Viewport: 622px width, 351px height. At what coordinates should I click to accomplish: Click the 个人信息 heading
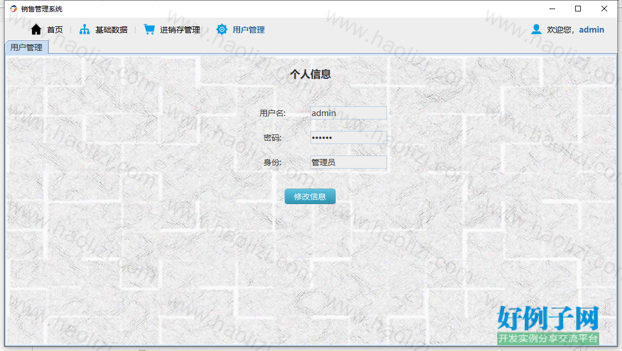[310, 74]
